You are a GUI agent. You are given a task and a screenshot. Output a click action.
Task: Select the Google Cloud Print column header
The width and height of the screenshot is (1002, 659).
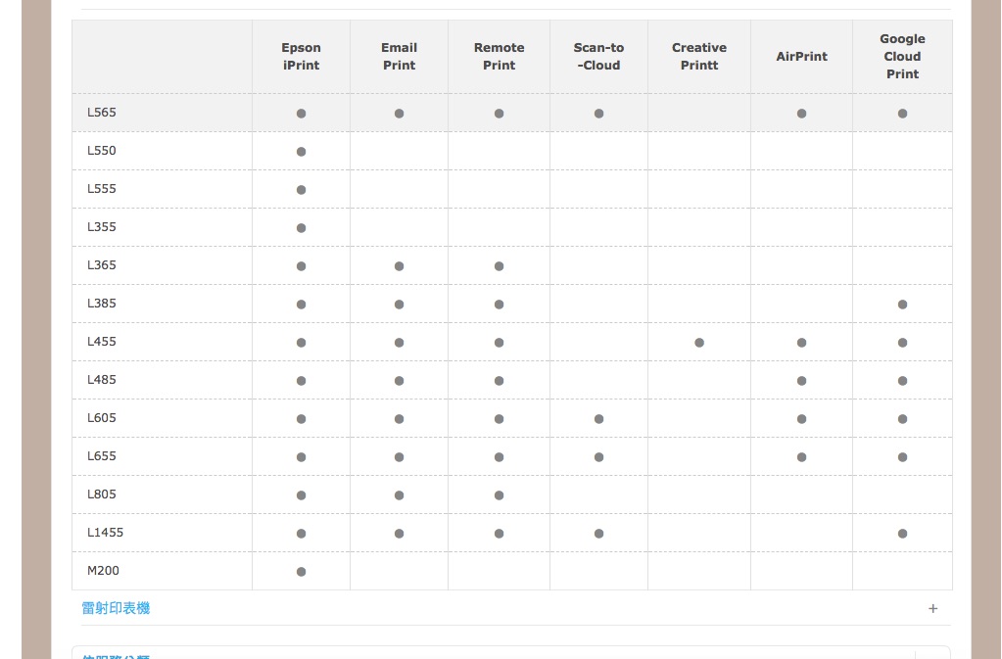pyautogui.click(x=902, y=56)
